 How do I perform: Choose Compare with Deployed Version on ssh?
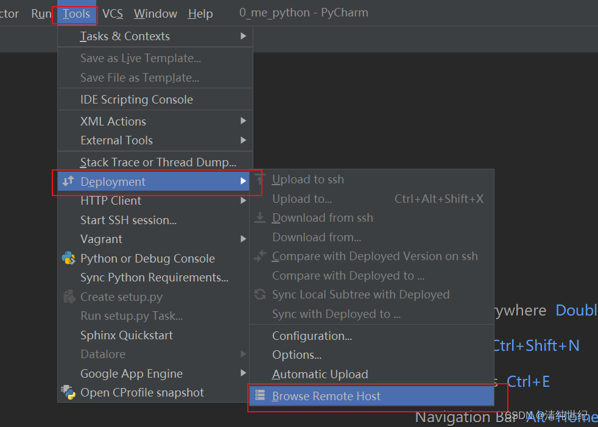click(x=372, y=256)
